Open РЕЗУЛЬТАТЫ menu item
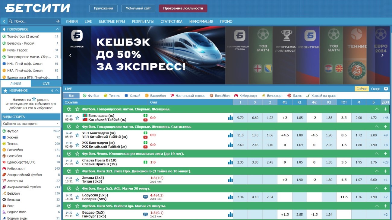 coord(143,21)
